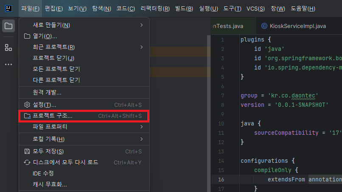Open the 빌드(B) menu
342x192 pixels.
coord(184,9)
